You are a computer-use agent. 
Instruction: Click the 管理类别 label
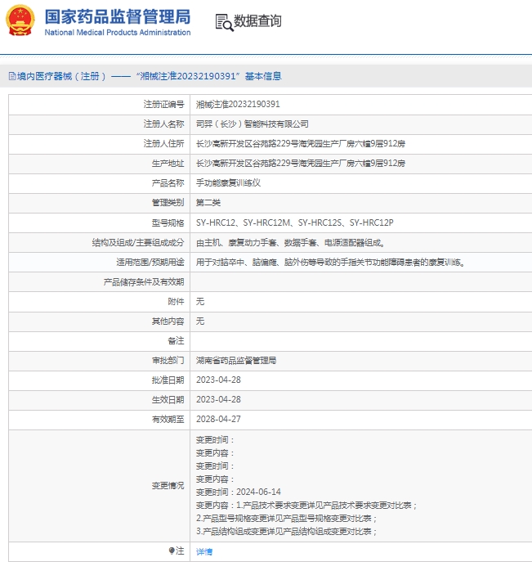[168, 203]
